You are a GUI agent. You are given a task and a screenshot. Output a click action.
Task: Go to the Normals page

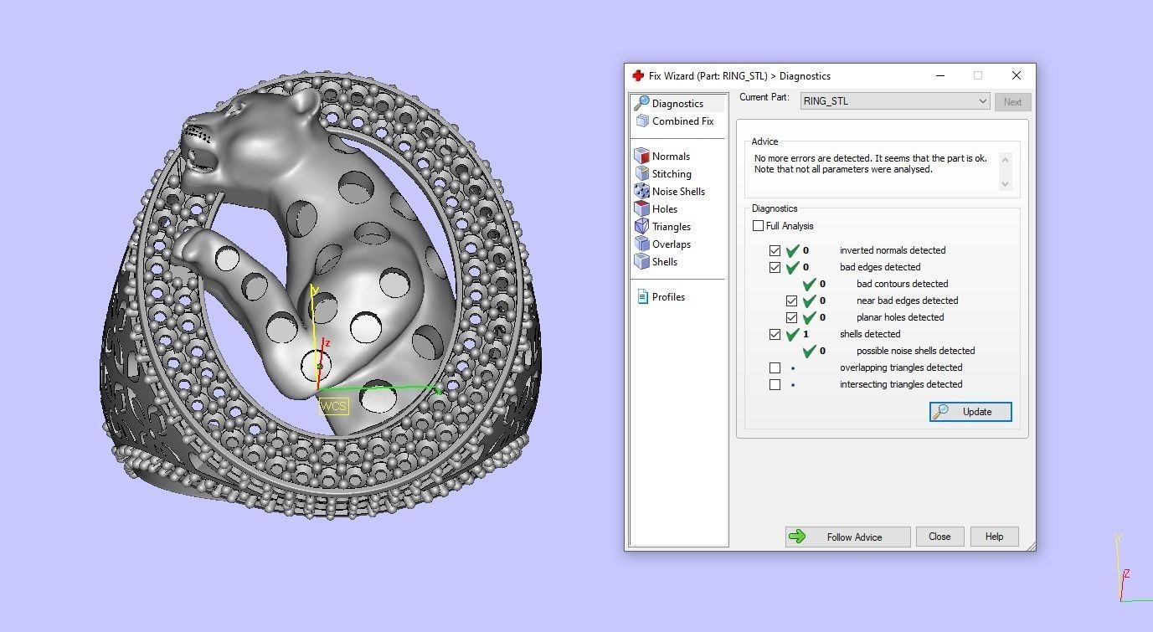tap(671, 157)
